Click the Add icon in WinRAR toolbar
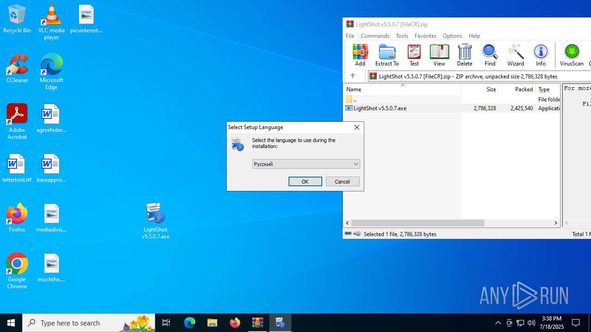 click(x=360, y=55)
